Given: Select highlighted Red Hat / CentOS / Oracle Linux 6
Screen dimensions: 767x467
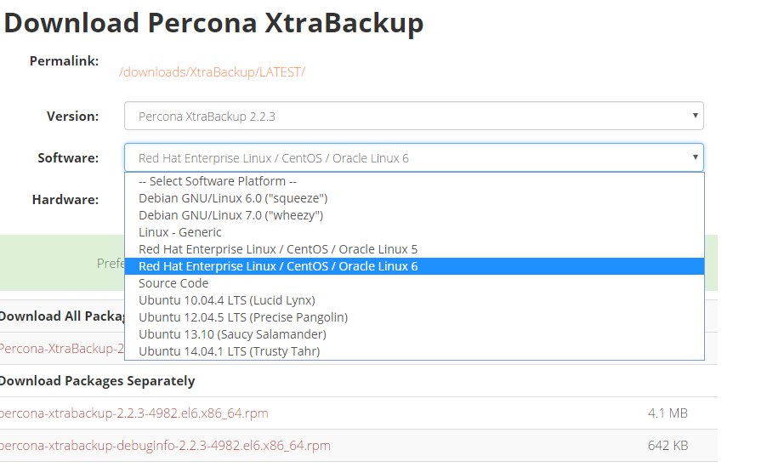Looking at the screenshot, I should (414, 266).
